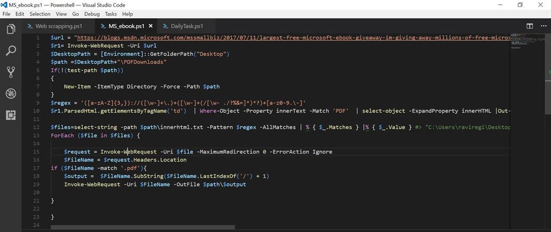Click the horizontal scrollbar thumb

pos(143,228)
